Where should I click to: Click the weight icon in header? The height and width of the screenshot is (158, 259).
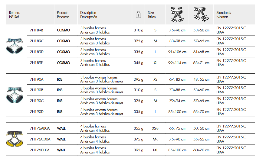tap(138, 15)
